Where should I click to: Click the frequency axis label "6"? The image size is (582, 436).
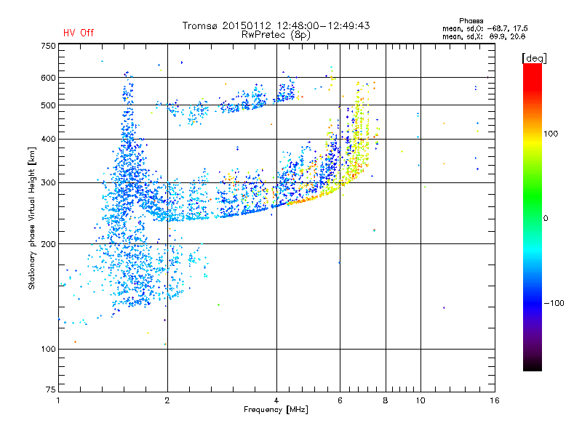[340, 400]
